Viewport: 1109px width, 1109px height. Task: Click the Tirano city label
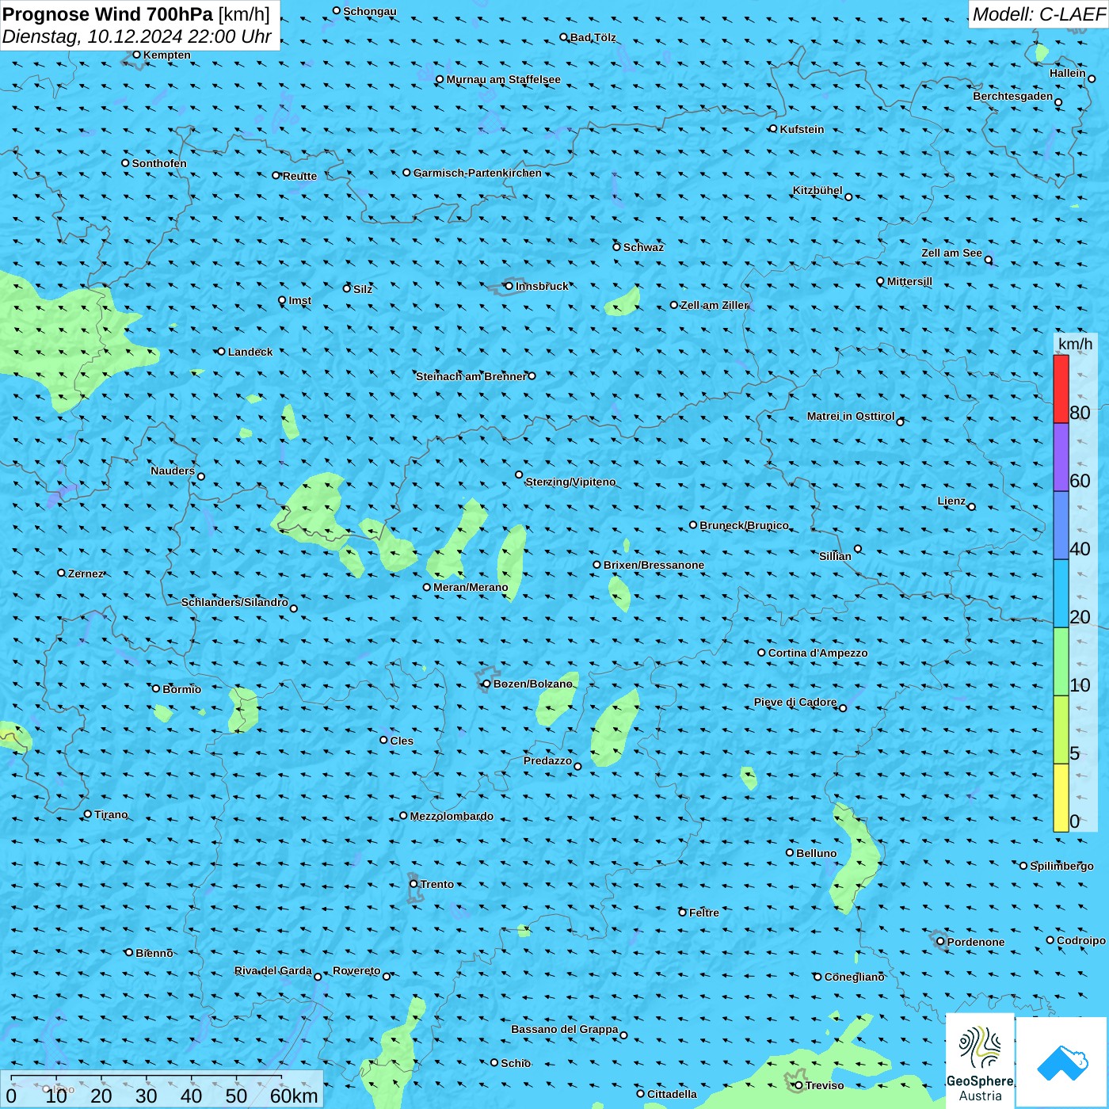pyautogui.click(x=111, y=814)
